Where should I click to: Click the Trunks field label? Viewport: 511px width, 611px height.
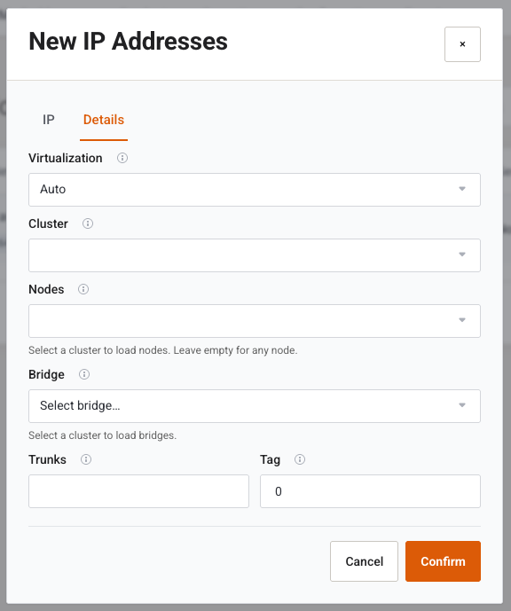pyautogui.click(x=48, y=459)
